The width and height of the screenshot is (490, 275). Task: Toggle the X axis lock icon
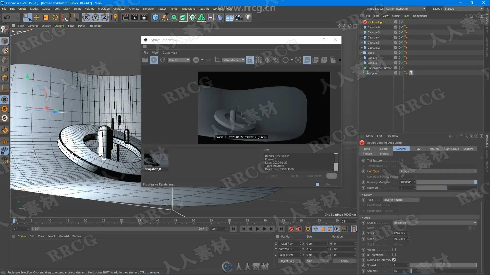click(86, 17)
